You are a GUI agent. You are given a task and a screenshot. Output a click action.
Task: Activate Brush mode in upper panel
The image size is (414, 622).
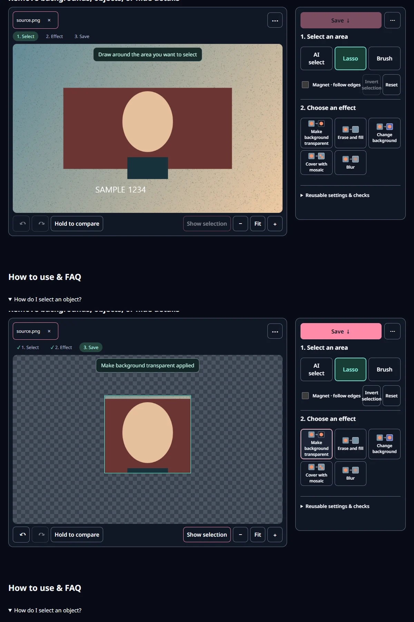point(384,58)
